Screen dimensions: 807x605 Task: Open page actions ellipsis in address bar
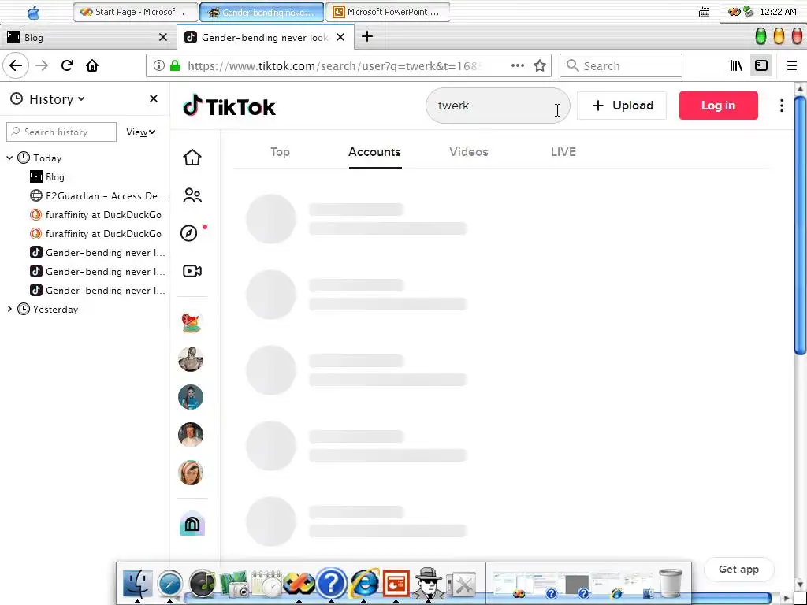click(x=518, y=65)
